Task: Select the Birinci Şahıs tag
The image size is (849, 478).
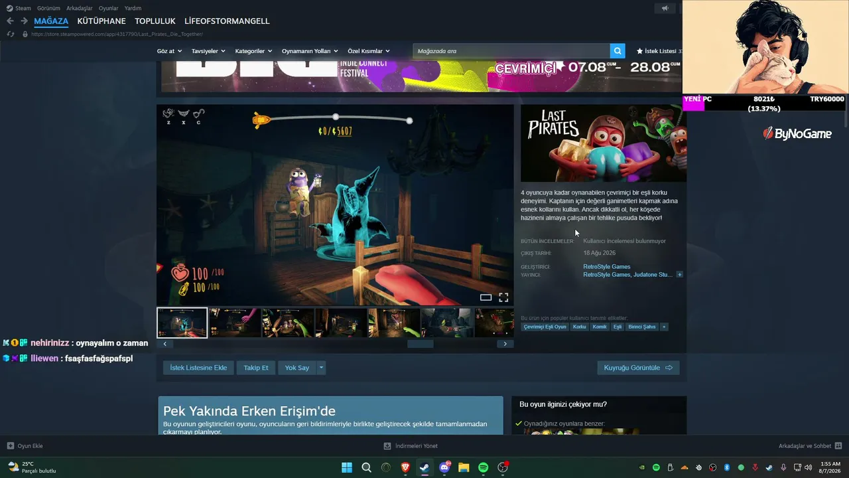Action: click(x=642, y=327)
